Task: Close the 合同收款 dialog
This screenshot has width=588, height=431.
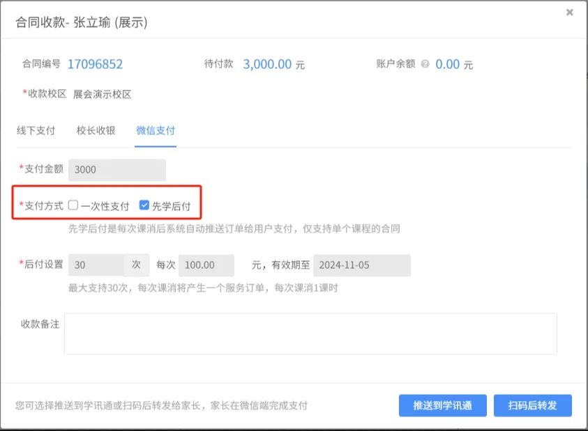Action: 569,13
